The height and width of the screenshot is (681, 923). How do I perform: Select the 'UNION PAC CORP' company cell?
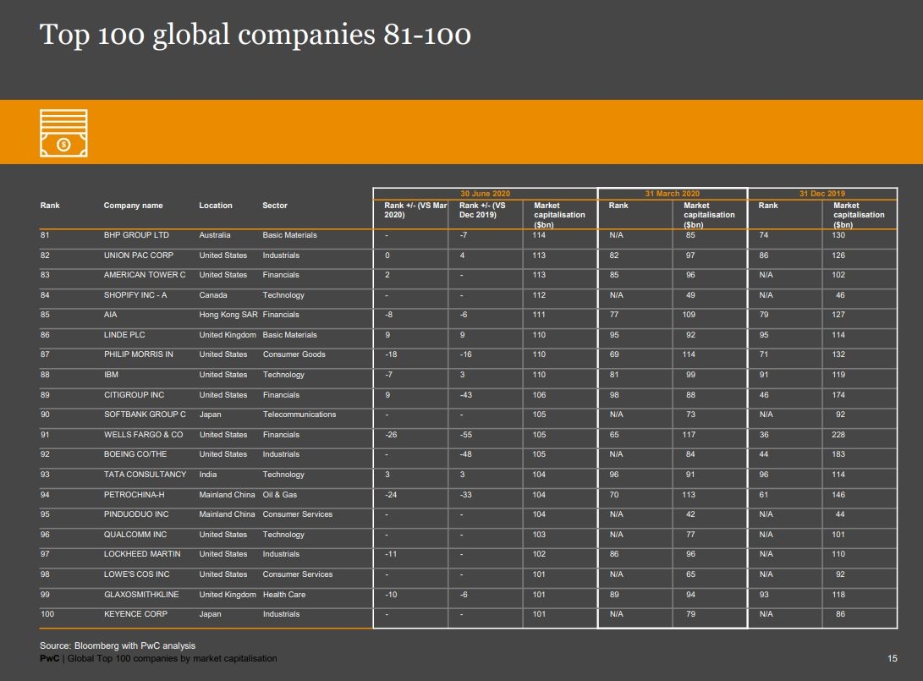(x=139, y=255)
